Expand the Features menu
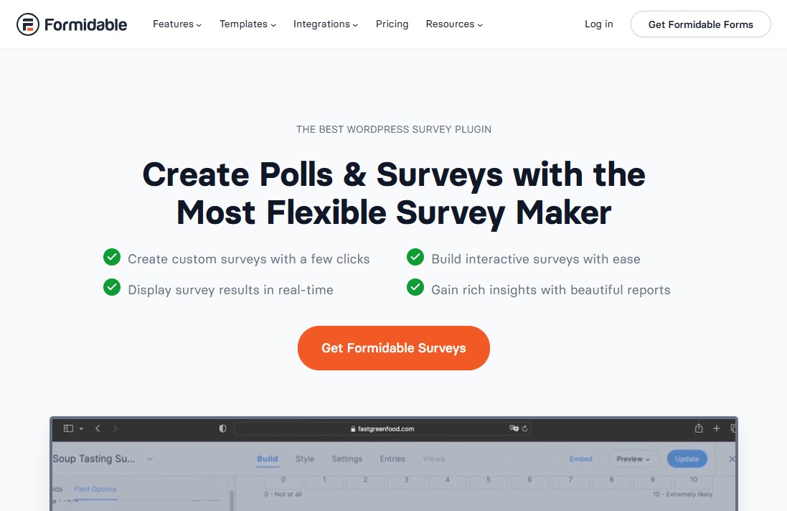 tap(173, 24)
